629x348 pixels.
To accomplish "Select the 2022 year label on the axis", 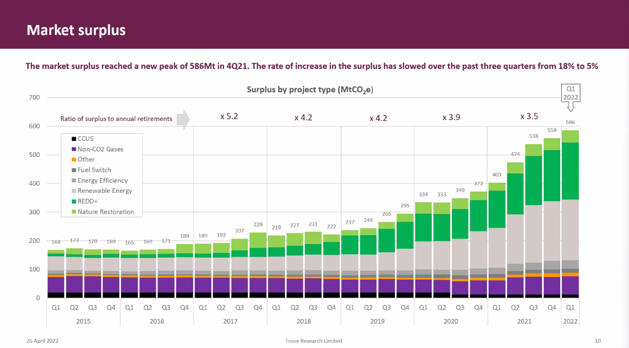I will click(570, 321).
